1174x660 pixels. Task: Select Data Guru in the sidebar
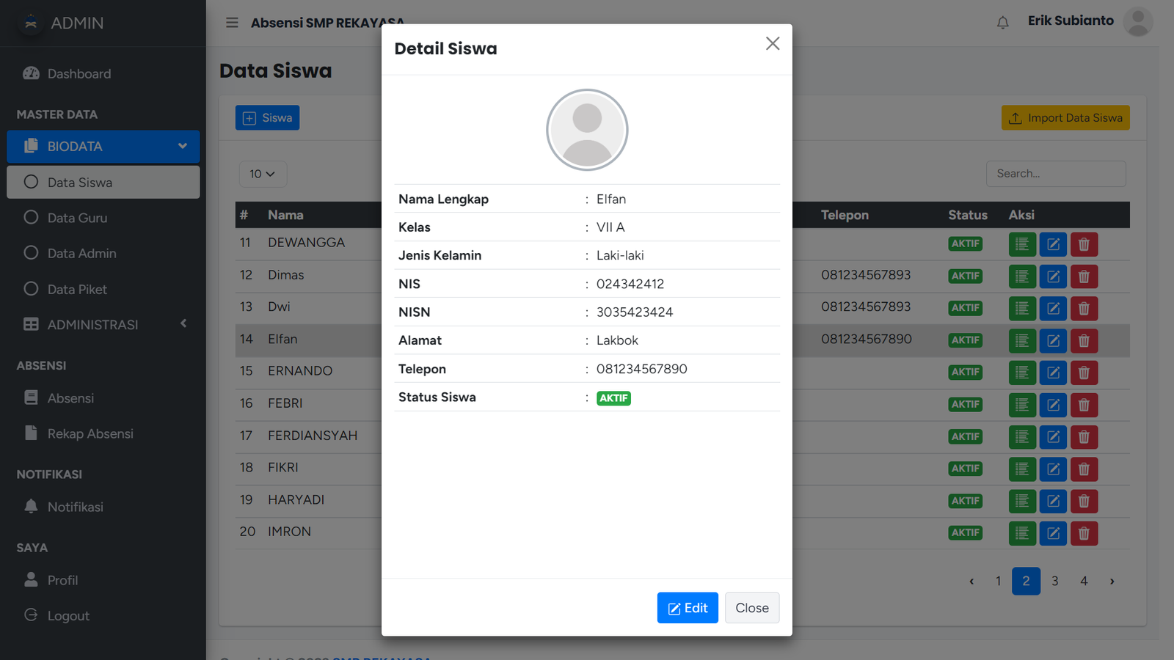tap(77, 218)
